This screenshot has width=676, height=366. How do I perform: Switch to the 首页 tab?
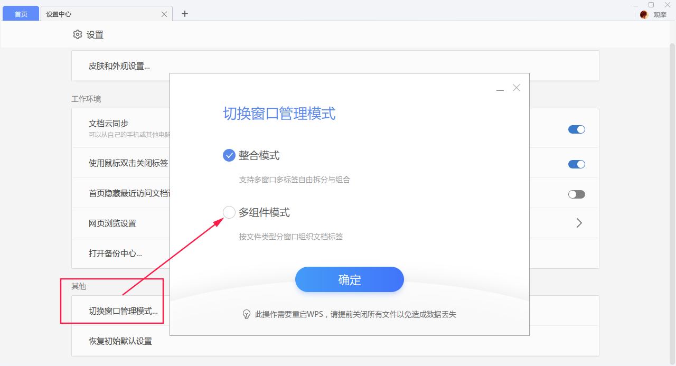coord(21,14)
